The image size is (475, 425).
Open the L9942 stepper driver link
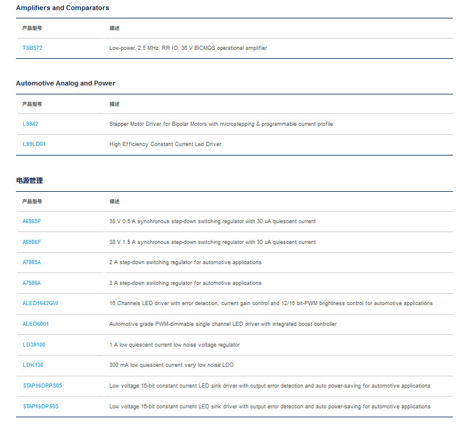point(30,123)
